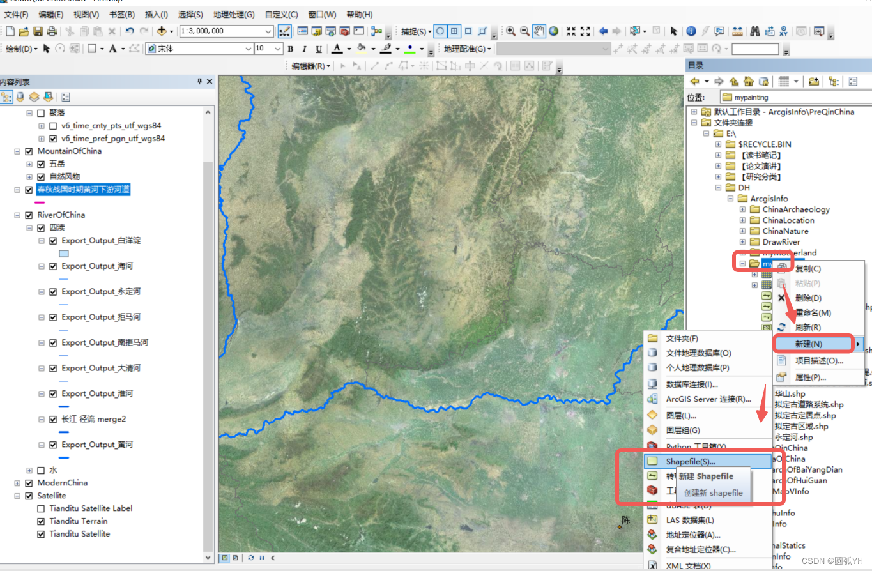The width and height of the screenshot is (872, 571).
Task: Click the Bold text formatting button
Action: click(290, 49)
